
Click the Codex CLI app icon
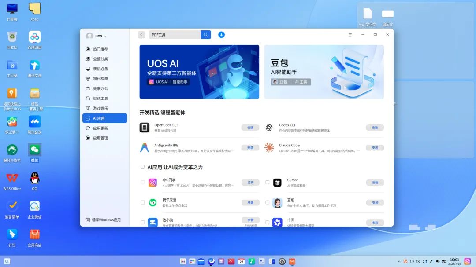click(269, 128)
